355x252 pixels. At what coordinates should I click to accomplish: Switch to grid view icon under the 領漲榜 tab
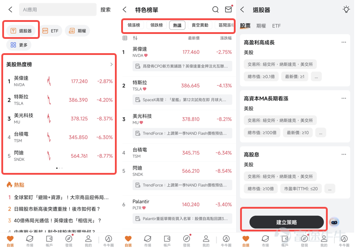click(125, 38)
